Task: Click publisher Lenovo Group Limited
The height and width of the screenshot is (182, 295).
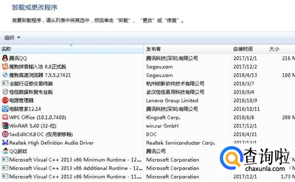Action: [x=172, y=101]
